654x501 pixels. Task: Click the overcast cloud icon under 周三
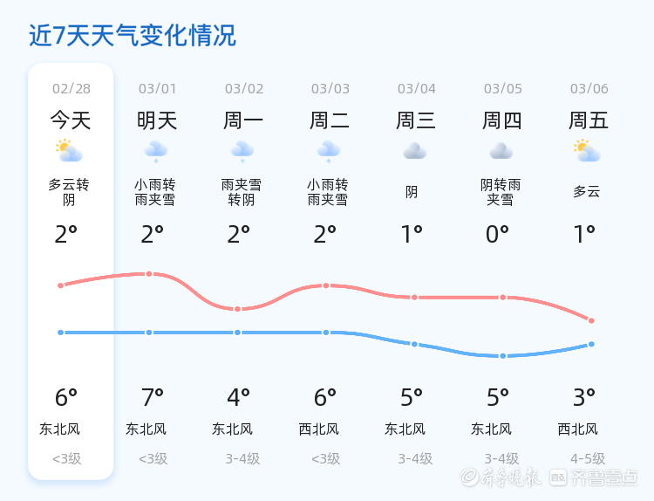(x=414, y=151)
